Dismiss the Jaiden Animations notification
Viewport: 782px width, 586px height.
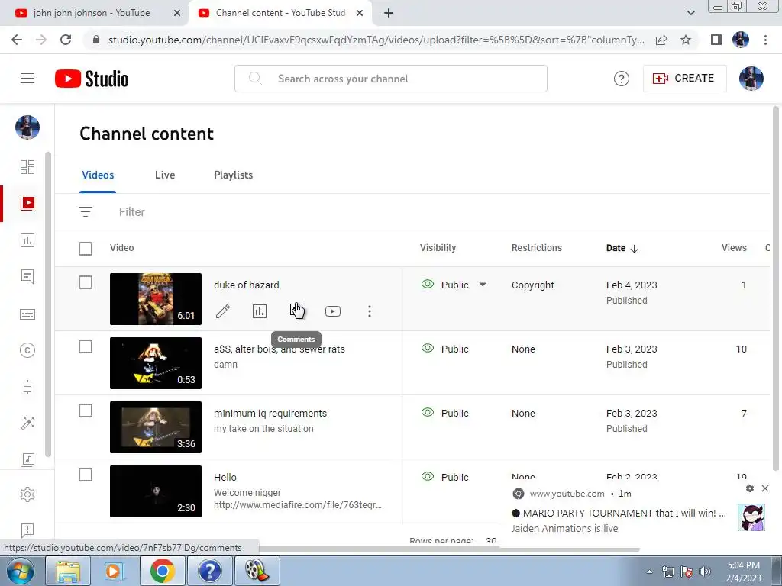pos(765,488)
